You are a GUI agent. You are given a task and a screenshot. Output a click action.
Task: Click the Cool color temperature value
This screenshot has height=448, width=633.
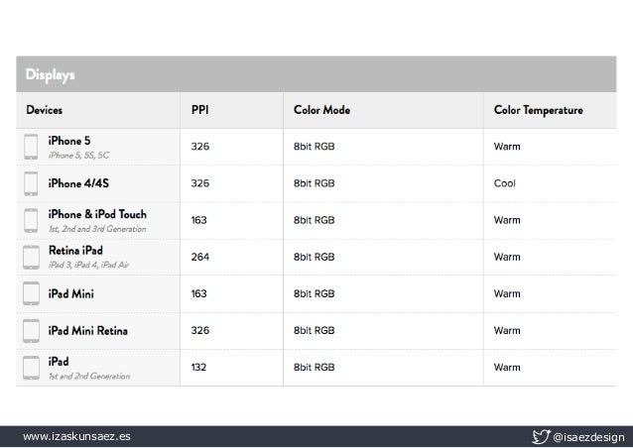[505, 183]
